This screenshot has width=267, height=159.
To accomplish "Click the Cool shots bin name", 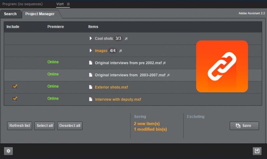I will click(x=104, y=38).
